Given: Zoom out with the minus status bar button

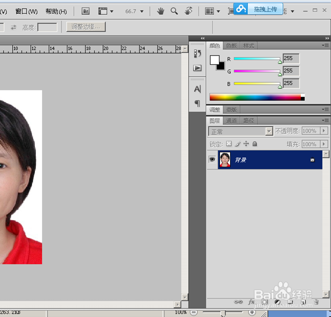Looking at the screenshot, I should pyautogui.click(x=194, y=312).
